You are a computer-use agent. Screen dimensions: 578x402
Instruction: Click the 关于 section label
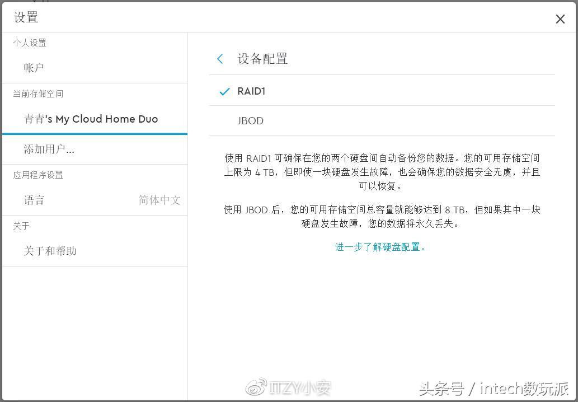(21, 226)
